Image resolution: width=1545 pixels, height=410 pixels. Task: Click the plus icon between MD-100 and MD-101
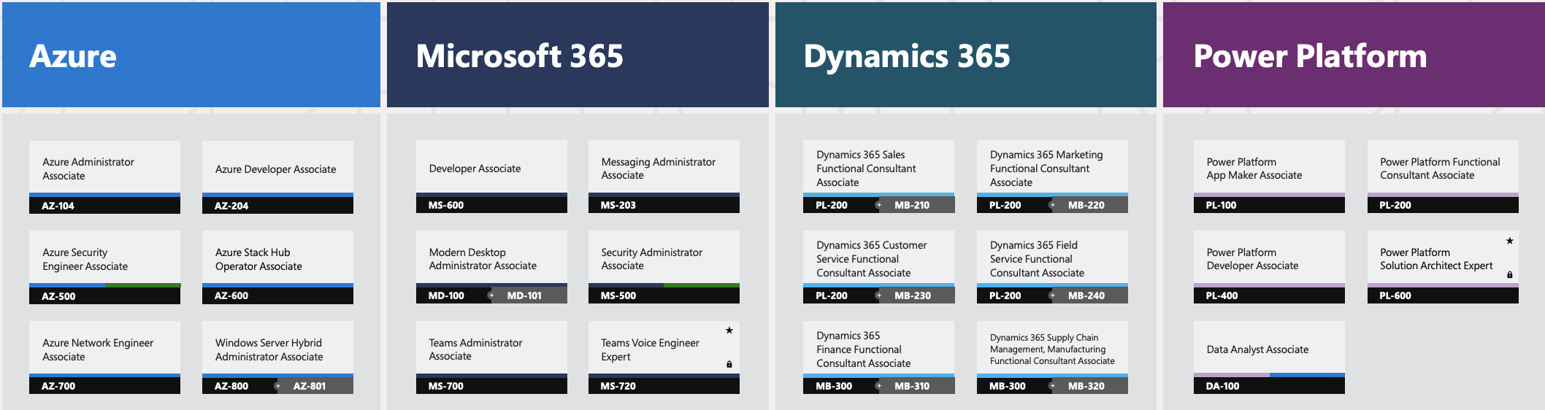(491, 295)
